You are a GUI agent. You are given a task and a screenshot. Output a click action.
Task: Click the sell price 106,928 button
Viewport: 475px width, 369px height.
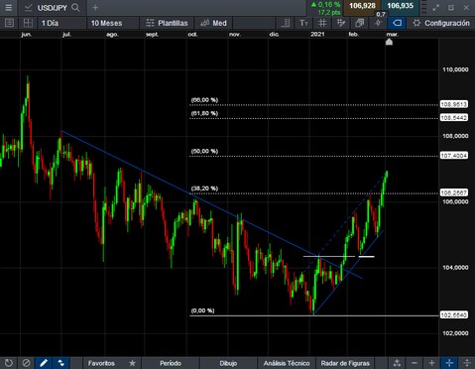click(362, 6)
